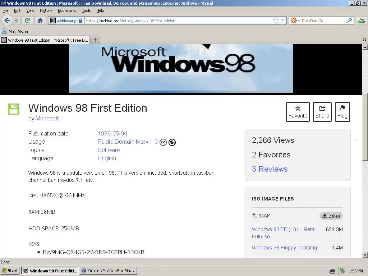Screen dimensions: 368x276
Task: Click the search magnifier icon
Action: tap(349, 20)
